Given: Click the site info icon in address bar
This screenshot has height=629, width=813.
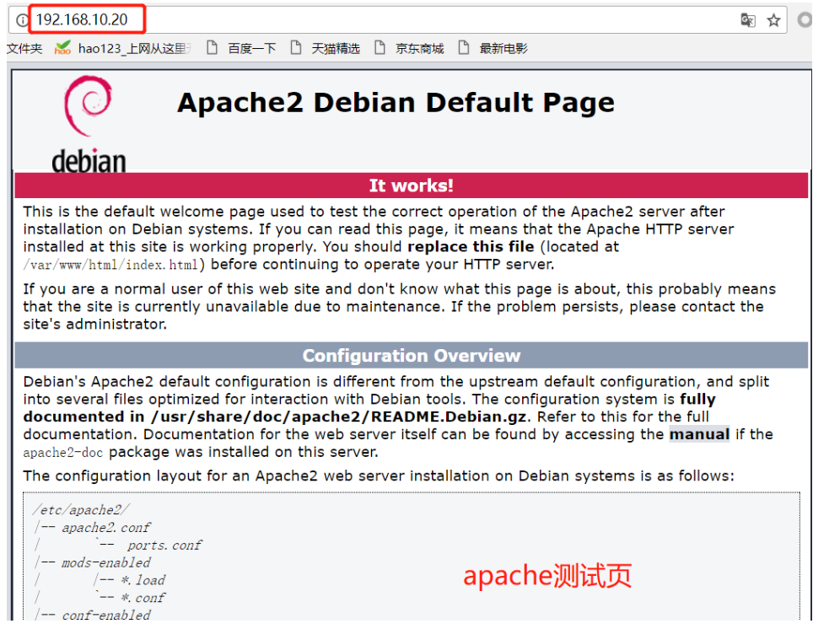Looking at the screenshot, I should [x=22, y=20].
